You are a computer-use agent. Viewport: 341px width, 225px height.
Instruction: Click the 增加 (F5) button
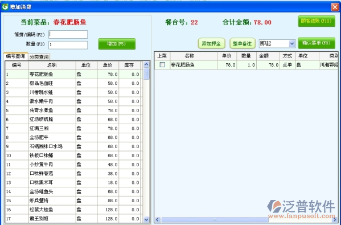click(x=117, y=44)
